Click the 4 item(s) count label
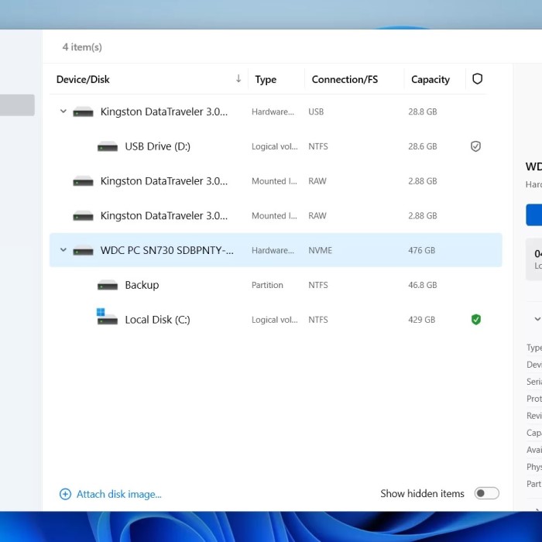 click(x=82, y=47)
